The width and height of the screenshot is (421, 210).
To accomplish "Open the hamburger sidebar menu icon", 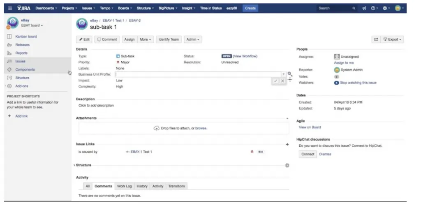I will pyautogui.click(x=10, y=8).
